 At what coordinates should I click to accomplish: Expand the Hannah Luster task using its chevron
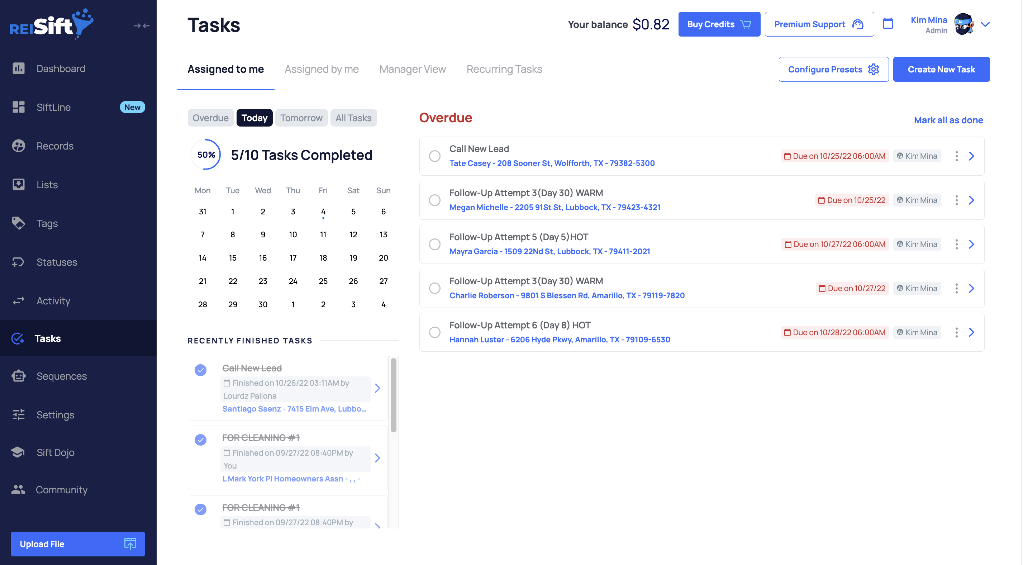coord(971,333)
